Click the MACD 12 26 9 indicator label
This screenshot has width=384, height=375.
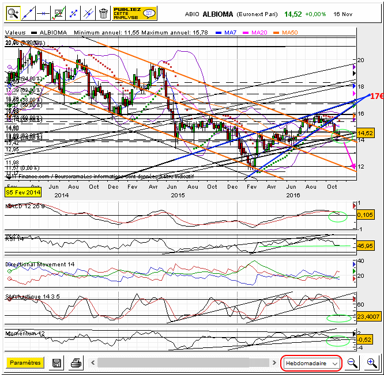click(25, 206)
